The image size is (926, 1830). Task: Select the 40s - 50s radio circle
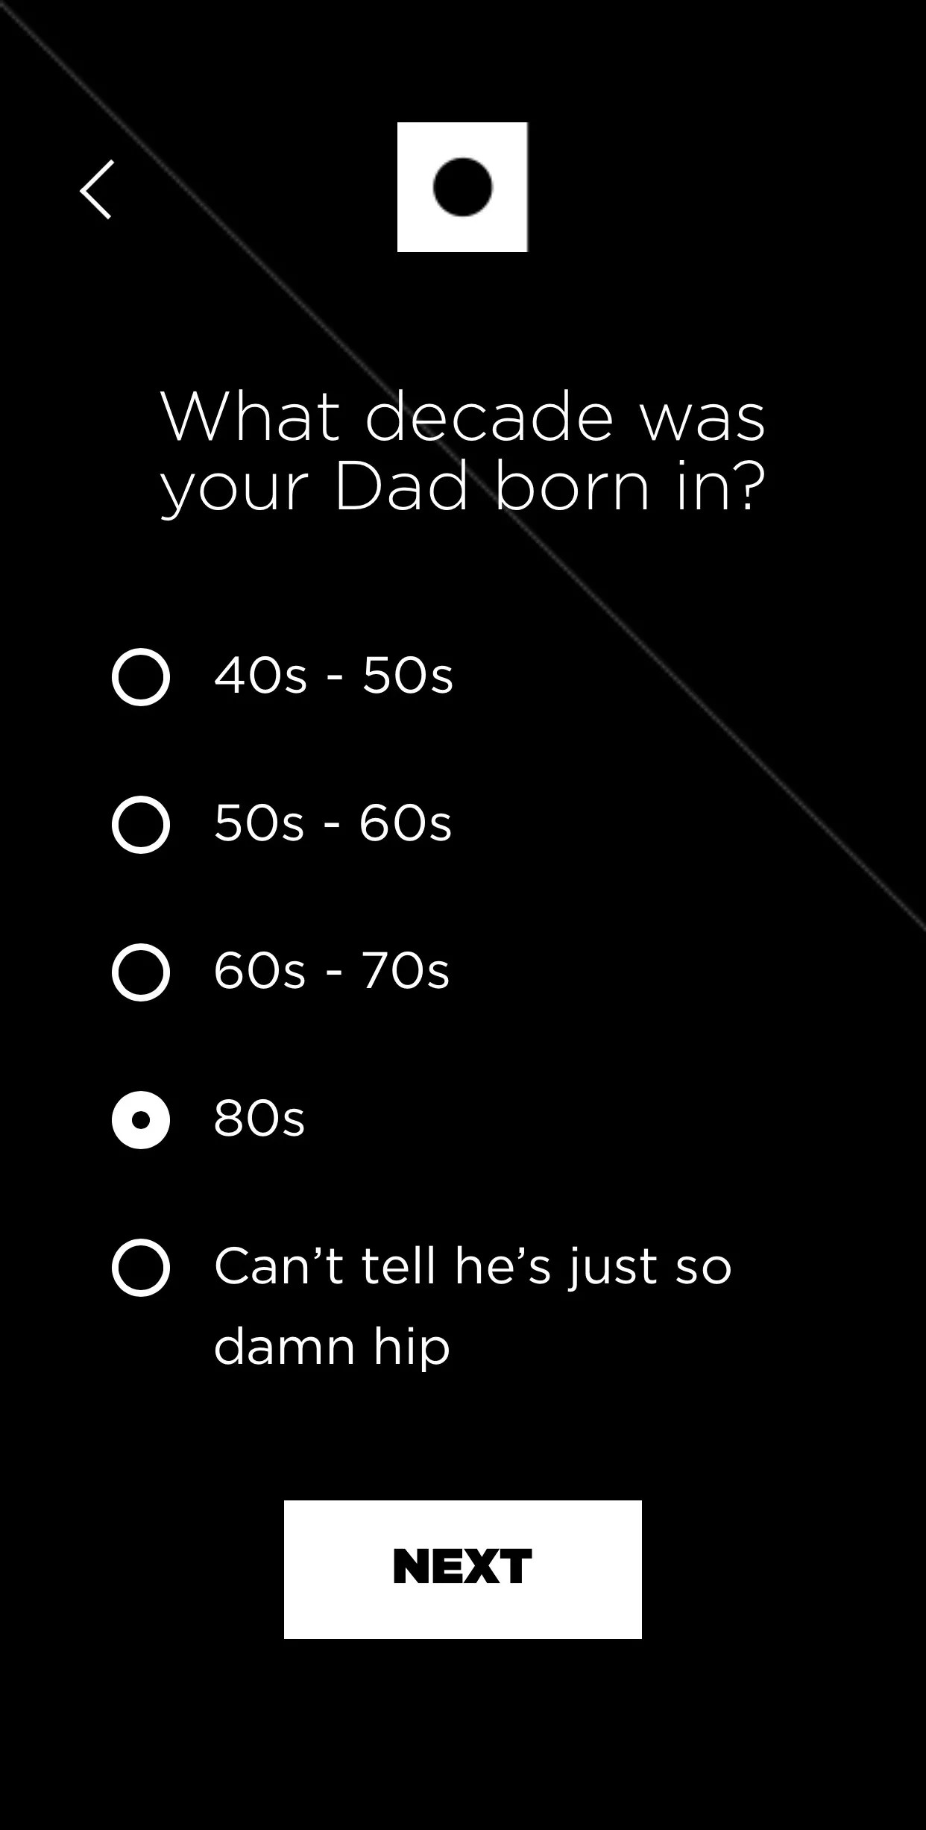click(141, 677)
